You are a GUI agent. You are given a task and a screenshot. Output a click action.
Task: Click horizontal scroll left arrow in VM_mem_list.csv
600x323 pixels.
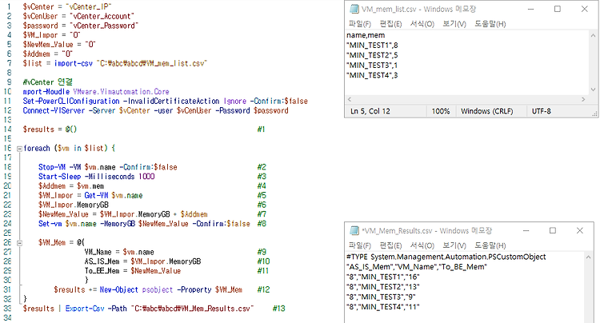point(350,99)
